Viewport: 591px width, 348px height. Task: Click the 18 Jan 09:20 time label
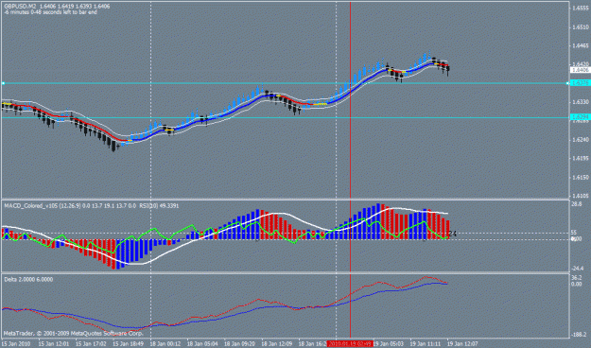click(x=240, y=344)
